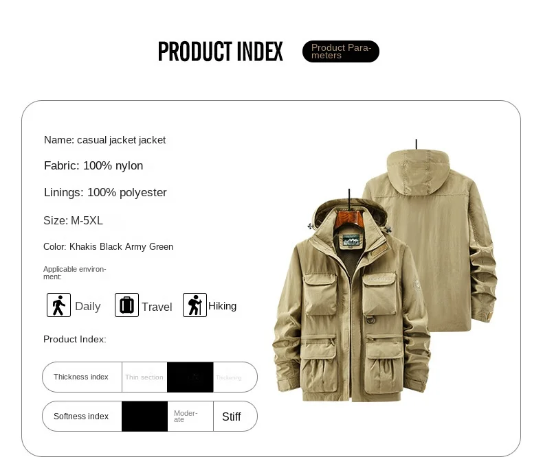Click the Product Parameters black badge
Viewport: 543px width, 457px height.
click(x=341, y=51)
